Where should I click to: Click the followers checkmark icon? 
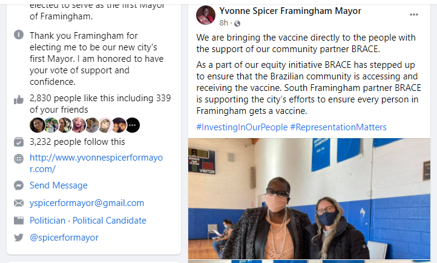(18, 142)
